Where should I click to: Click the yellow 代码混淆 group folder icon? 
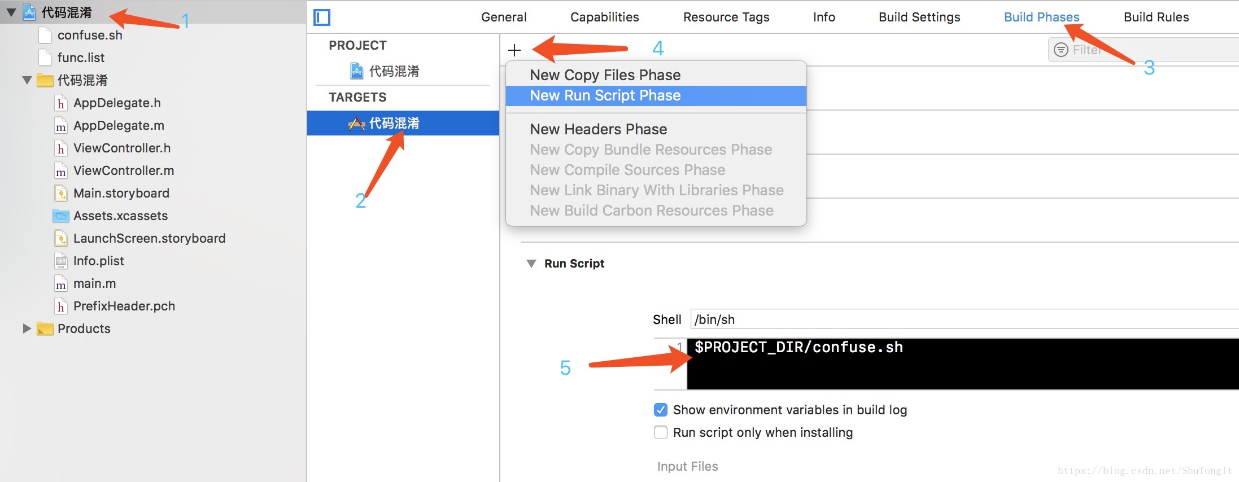45,80
